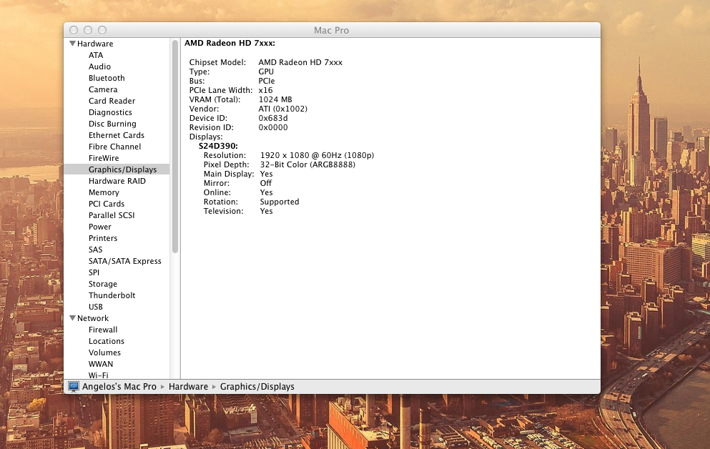710x449 pixels.
Task: Click the Vendor value ATI (0x1002)
Action: tap(283, 109)
